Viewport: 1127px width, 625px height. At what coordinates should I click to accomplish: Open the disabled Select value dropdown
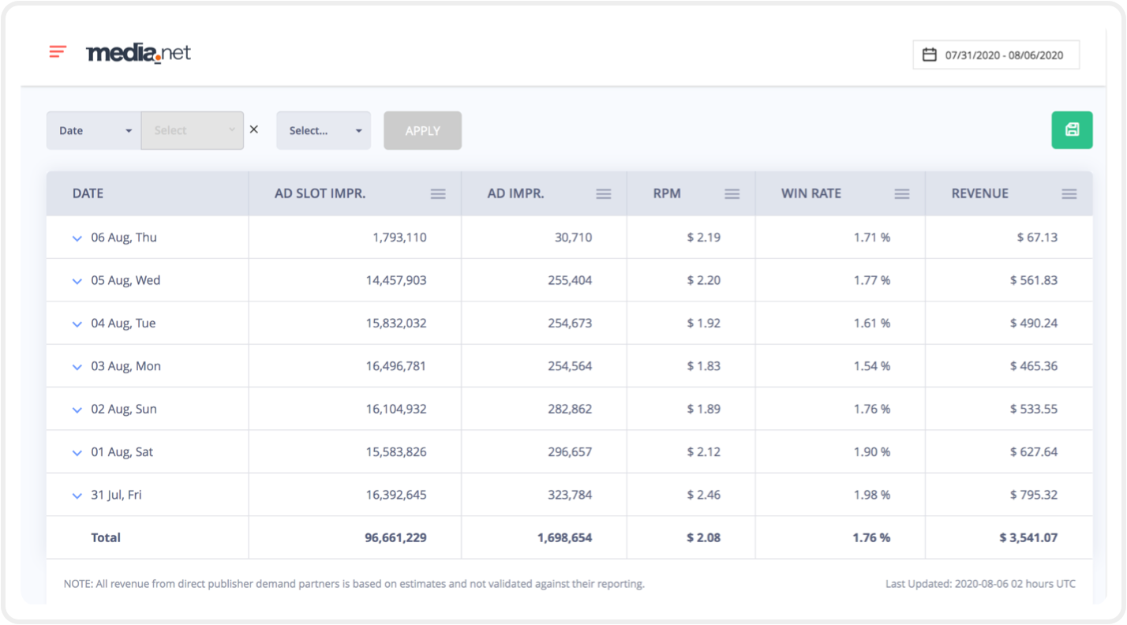point(193,130)
